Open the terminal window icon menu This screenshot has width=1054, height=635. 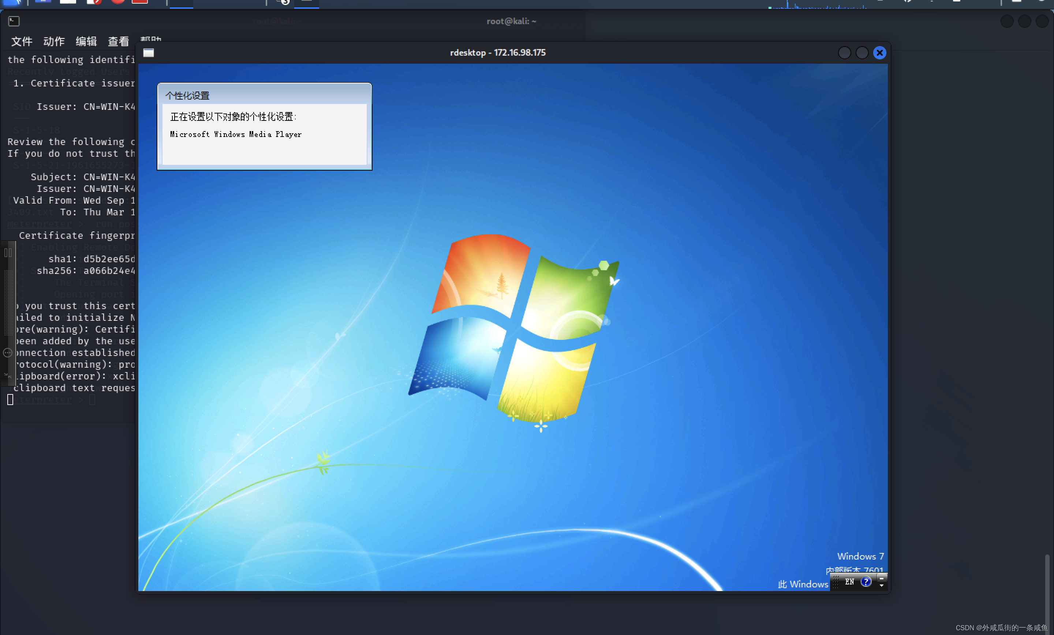pos(14,21)
